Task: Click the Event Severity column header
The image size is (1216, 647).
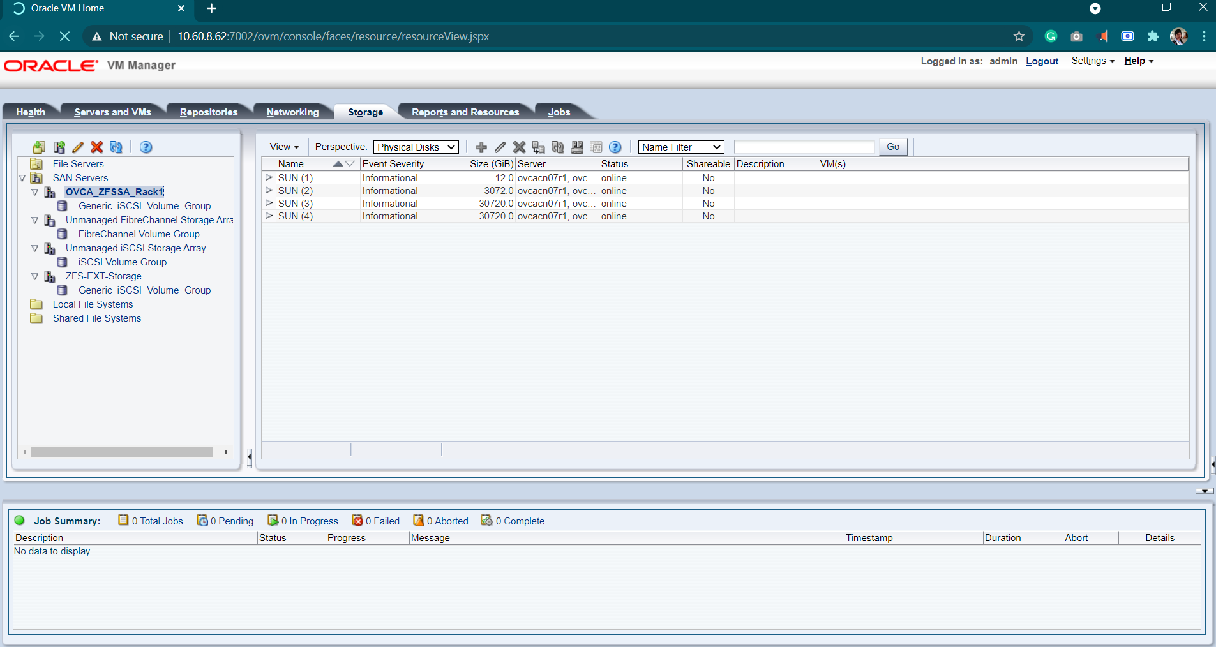Action: tap(393, 164)
